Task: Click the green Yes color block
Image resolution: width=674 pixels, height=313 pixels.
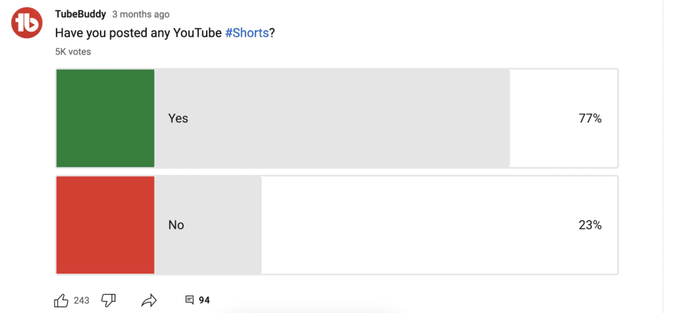Action: (x=105, y=118)
